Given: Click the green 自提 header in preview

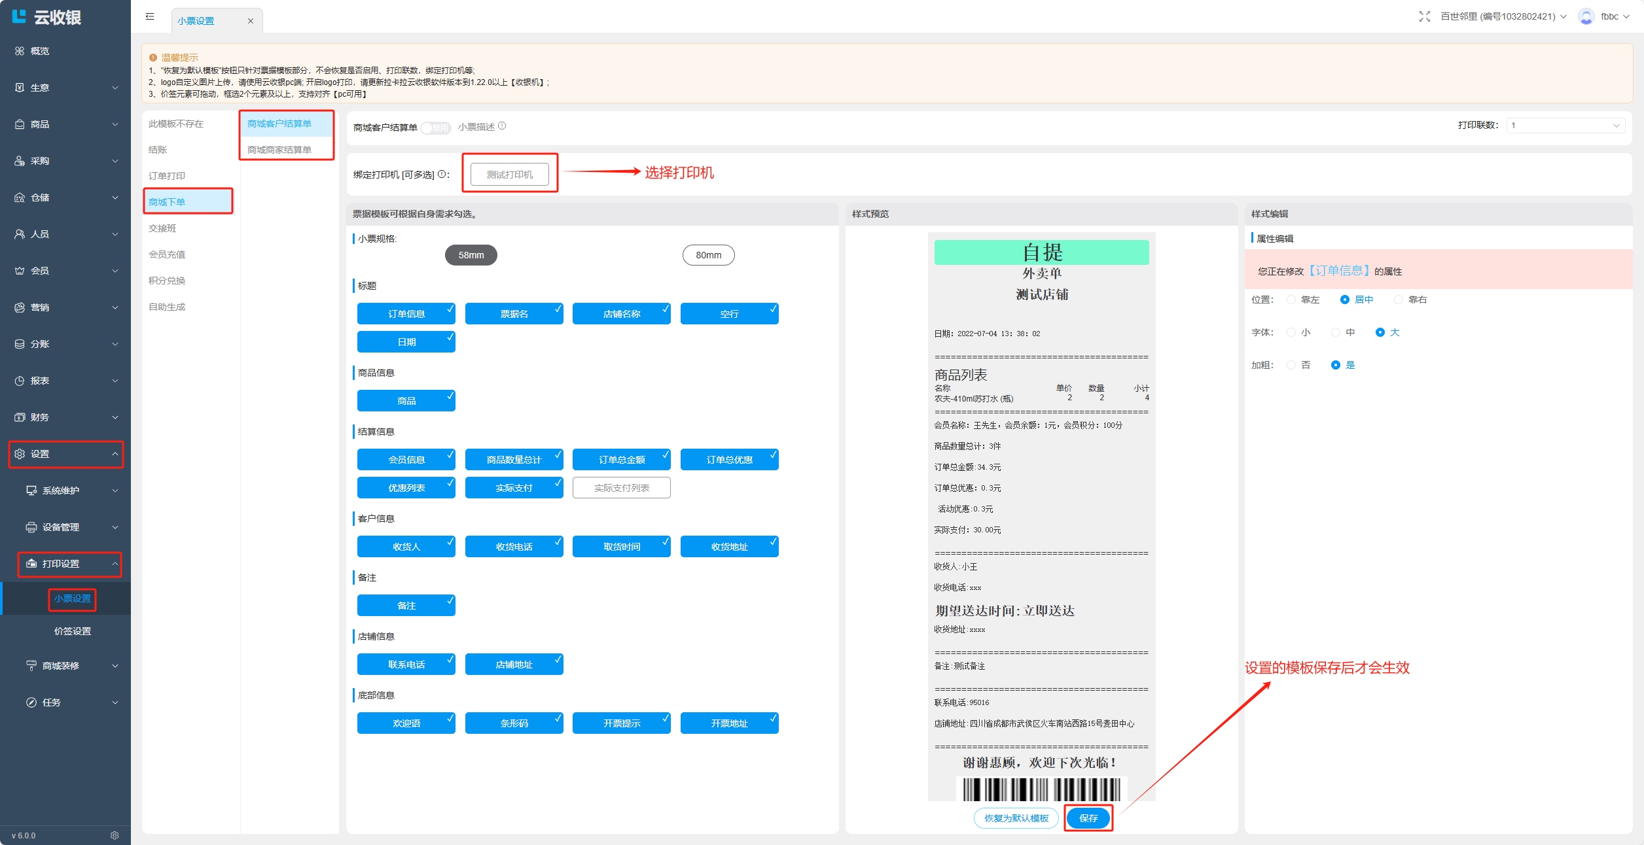Looking at the screenshot, I should 1041,252.
